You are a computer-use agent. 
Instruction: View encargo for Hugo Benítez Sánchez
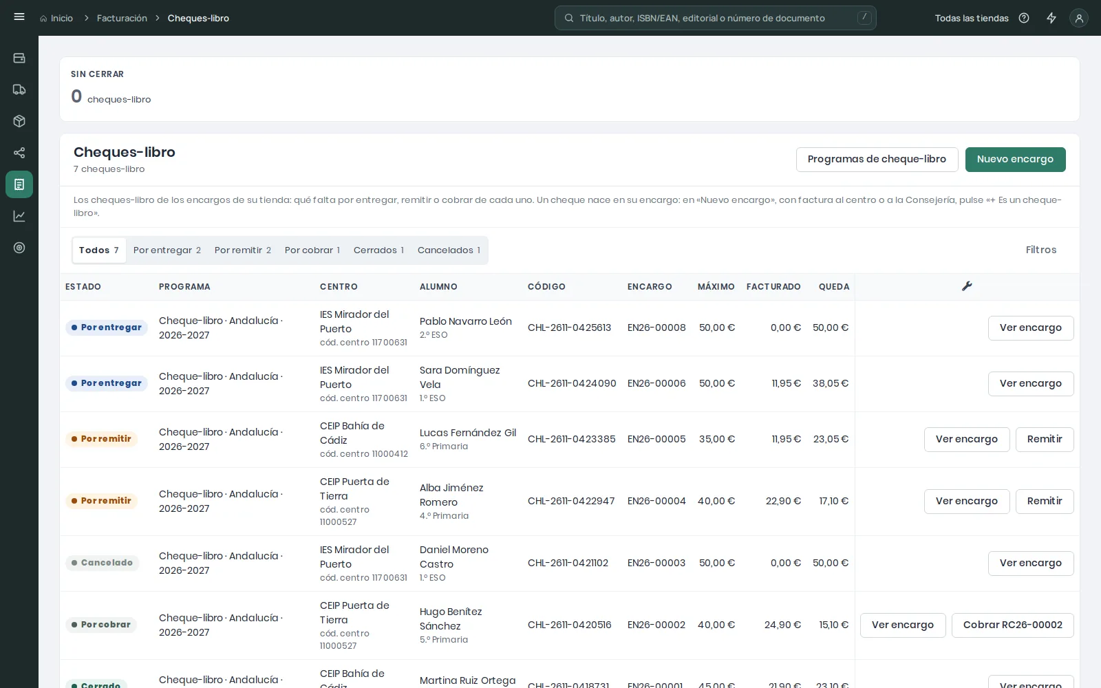click(903, 625)
